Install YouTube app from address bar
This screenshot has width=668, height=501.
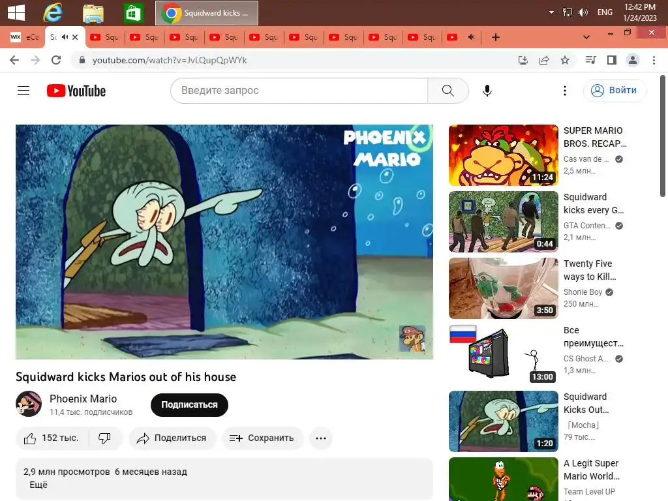coord(523,60)
